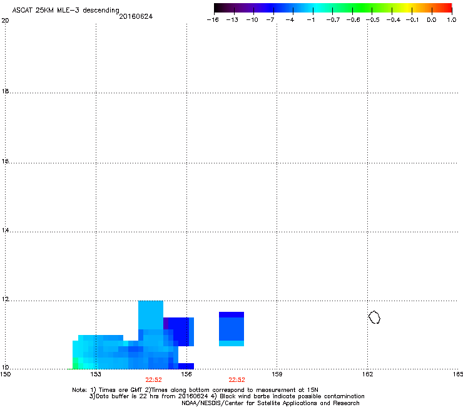Viewport: 463px width, 407px height.
Task: Click the latitude axis label 14
Action: click(5, 230)
